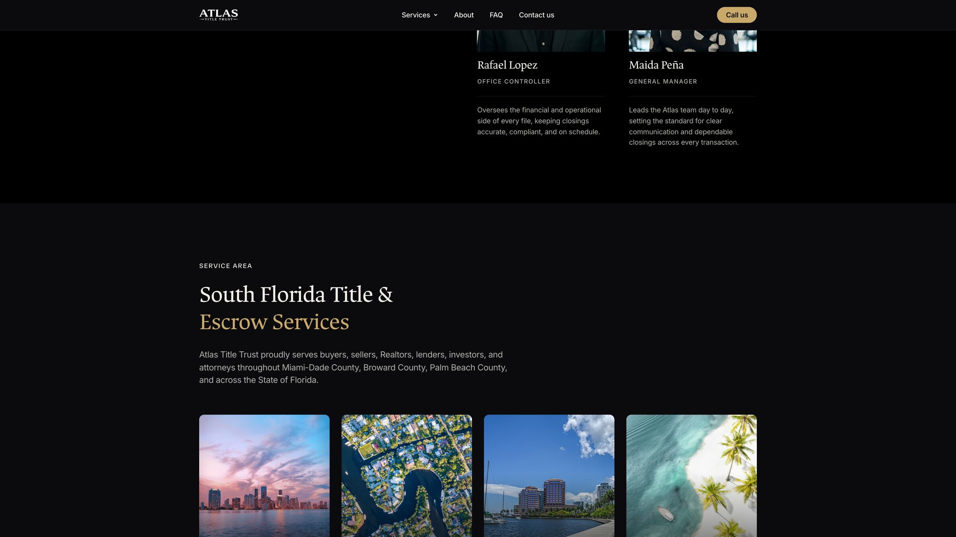Click the Maida Peña description paragraph
The image size is (956, 537).
coord(684,126)
